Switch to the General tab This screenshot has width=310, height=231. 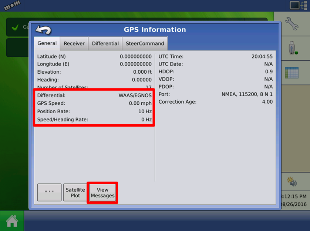point(47,43)
